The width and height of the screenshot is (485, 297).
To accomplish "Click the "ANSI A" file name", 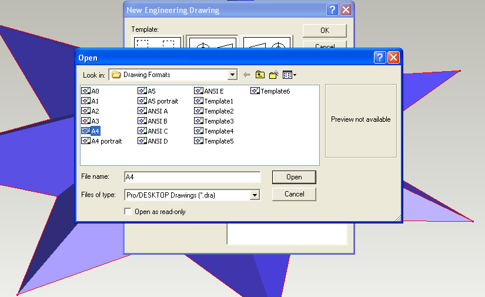I will 158,111.
